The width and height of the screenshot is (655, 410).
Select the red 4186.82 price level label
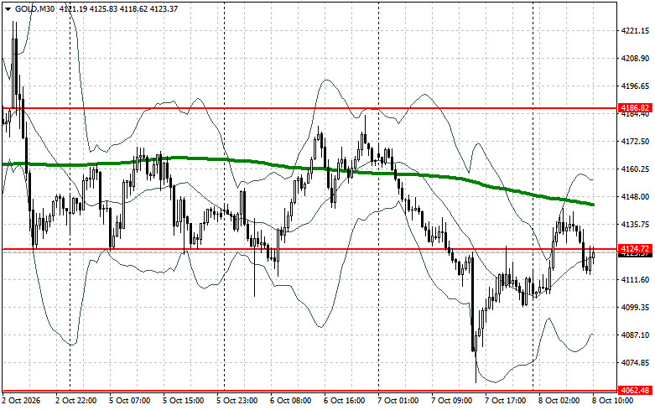point(635,107)
